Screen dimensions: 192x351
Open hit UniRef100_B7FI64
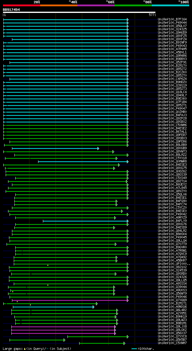point(172,20)
